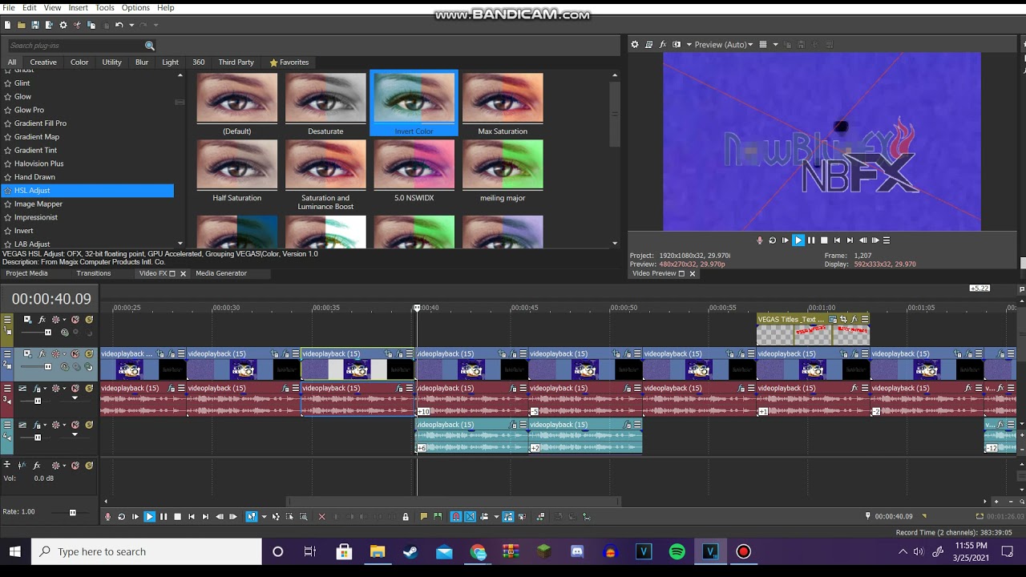Viewport: 1026px width, 577px height.
Task: Click the Video Output FX icon in preview
Action: coord(663,45)
